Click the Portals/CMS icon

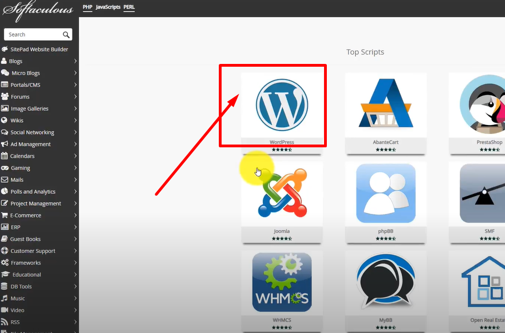[x=4, y=85]
